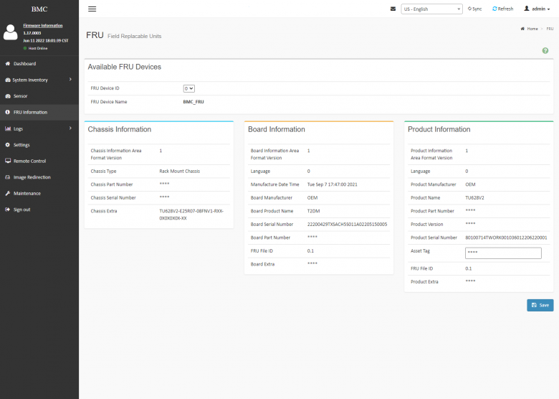Select FRU Device ID dropdown
559x399 pixels.
pyautogui.click(x=189, y=88)
